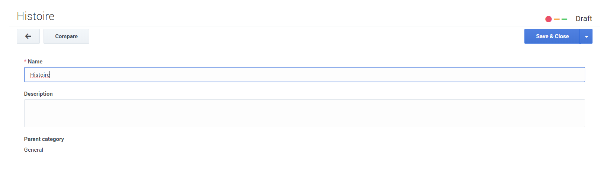The height and width of the screenshot is (171, 607).
Task: Click the red required asterisk beside Name
Action: (25, 61)
